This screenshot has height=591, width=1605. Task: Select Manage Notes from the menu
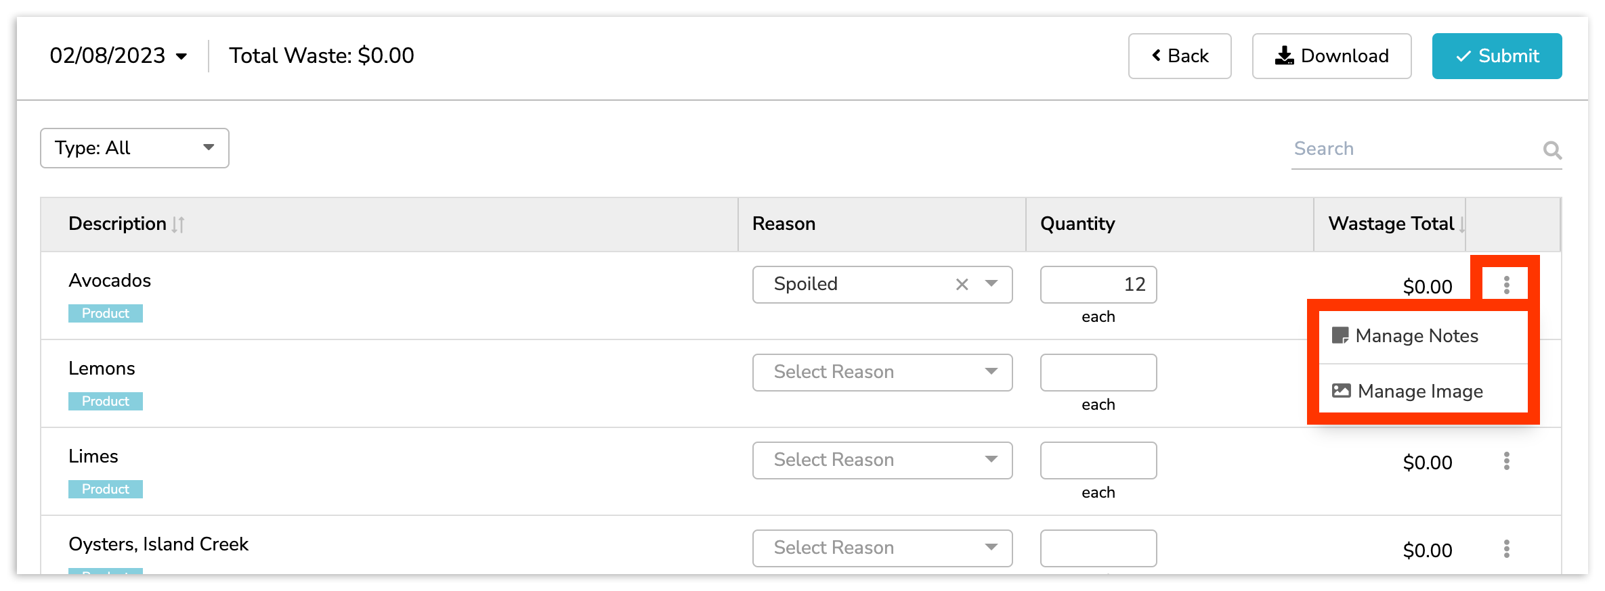click(1417, 336)
